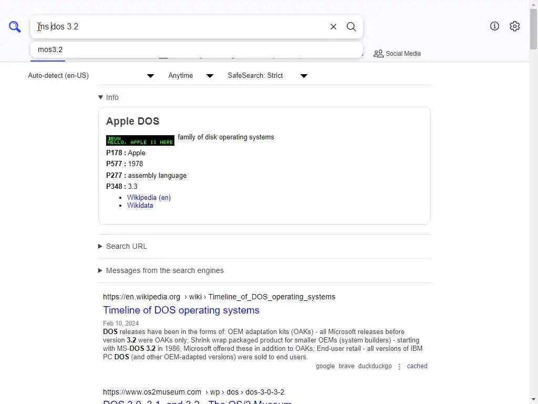Expand Messages from the search engines

tap(161, 270)
